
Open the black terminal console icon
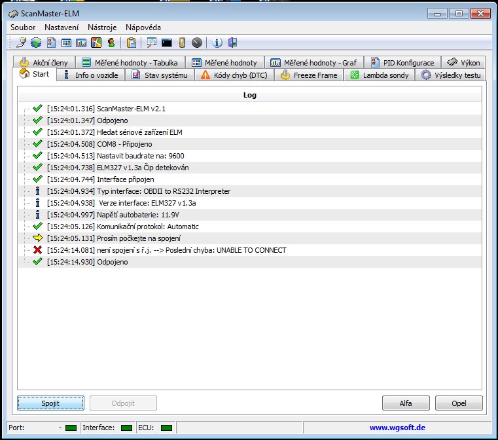coord(167,43)
